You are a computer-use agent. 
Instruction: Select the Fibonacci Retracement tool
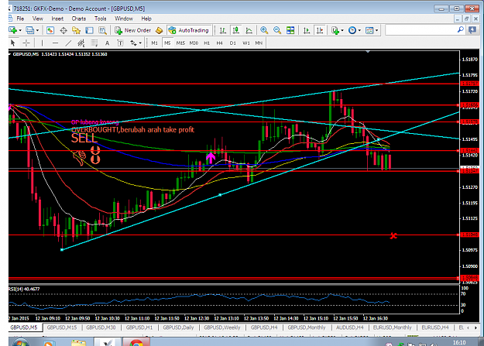click(x=94, y=43)
